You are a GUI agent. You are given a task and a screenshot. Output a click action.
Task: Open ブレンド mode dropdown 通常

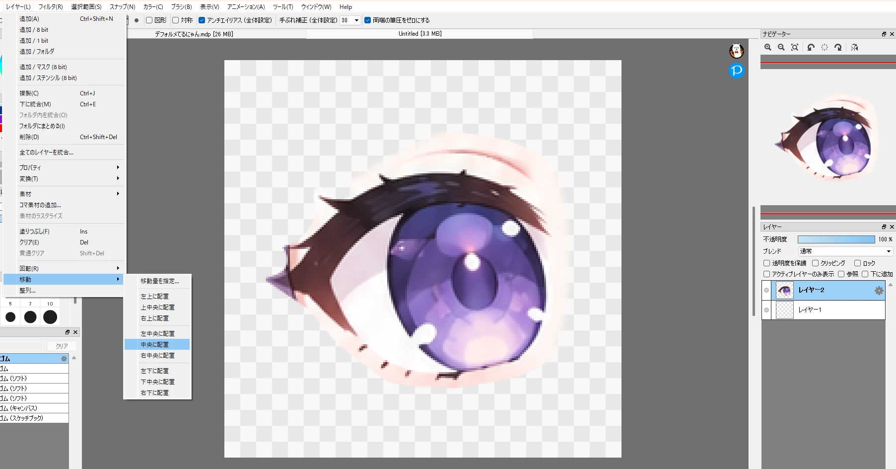tap(845, 251)
